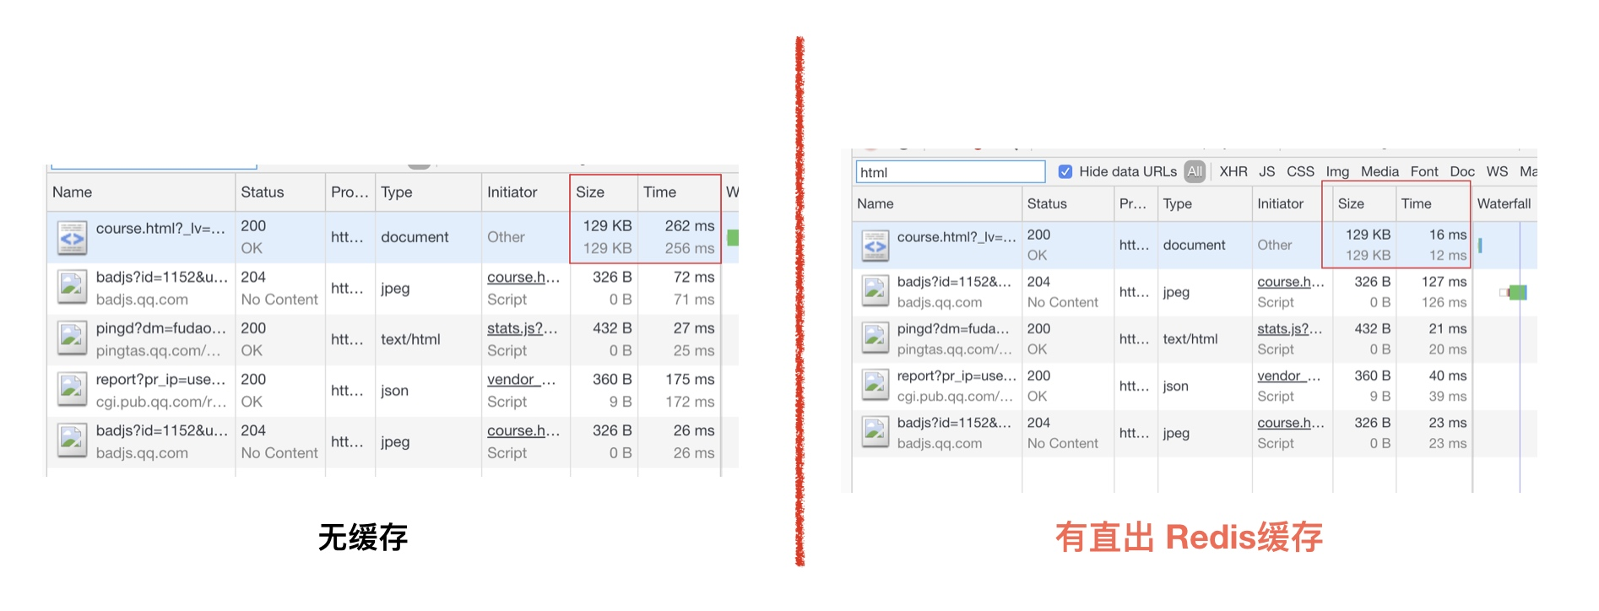Select the All filter button
Screen dimensions: 1599x611
1195,171
